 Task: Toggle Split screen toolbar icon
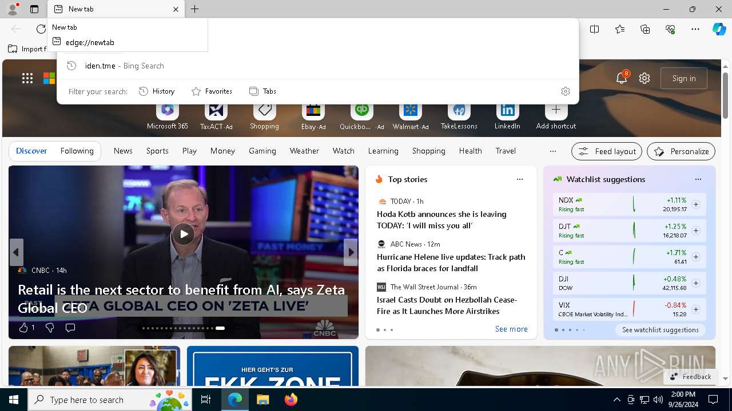point(595,29)
